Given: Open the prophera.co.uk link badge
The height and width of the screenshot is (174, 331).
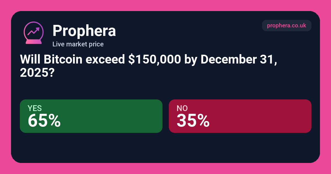Looking at the screenshot, I should pyautogui.click(x=287, y=25).
